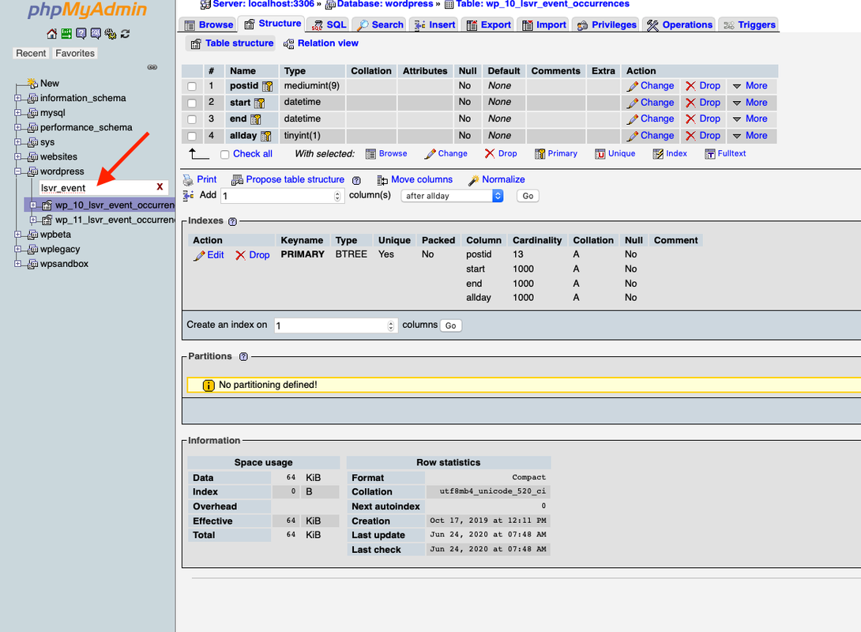Screen dimensions: 861x632
Task: Open More dropdown for start row
Action: (x=750, y=102)
